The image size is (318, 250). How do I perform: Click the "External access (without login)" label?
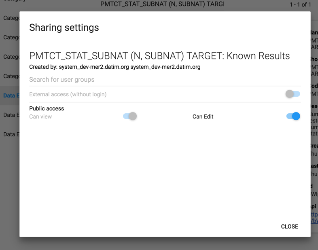[68, 94]
